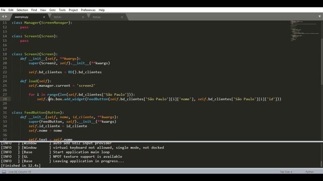Click line number 28 in the gutter
323x181 pixels.
click(5, 99)
